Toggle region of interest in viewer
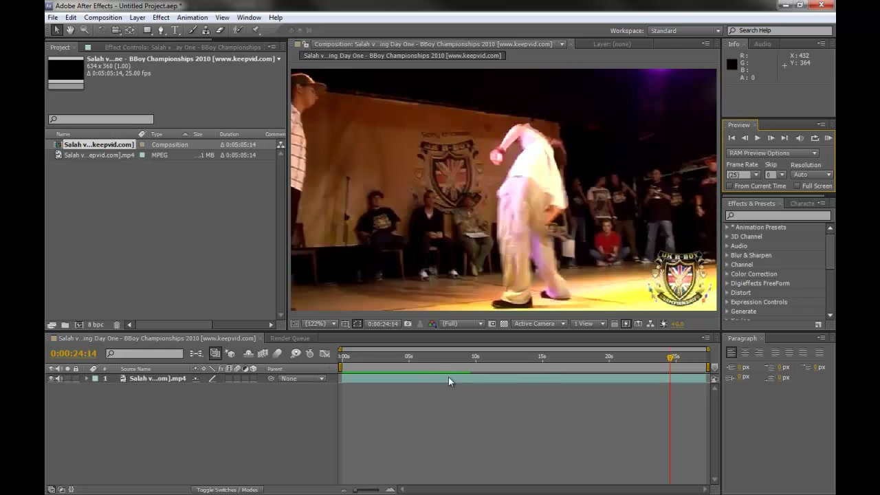880x495 pixels. (492, 324)
